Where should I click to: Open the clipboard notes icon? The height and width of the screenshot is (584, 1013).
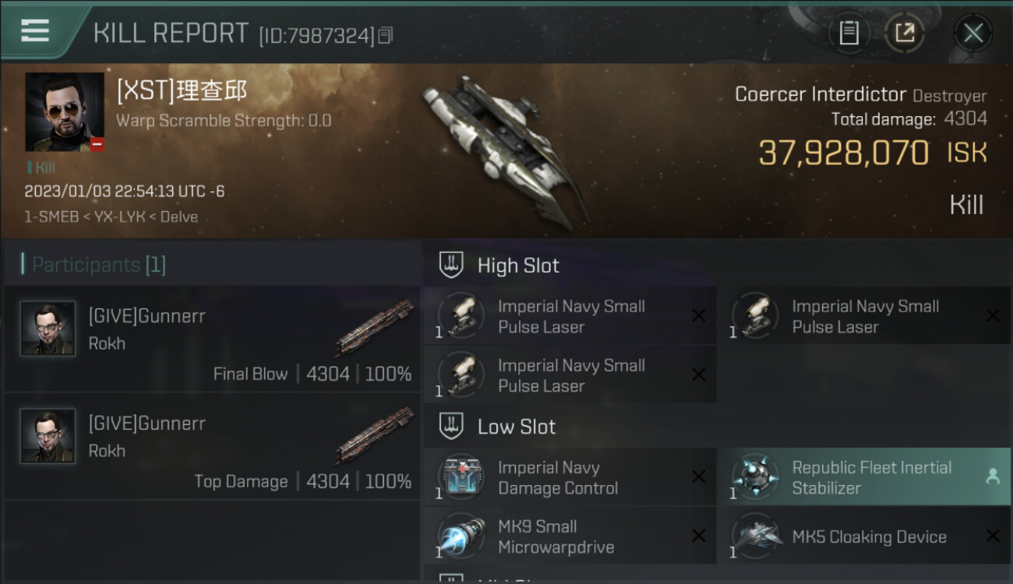849,33
